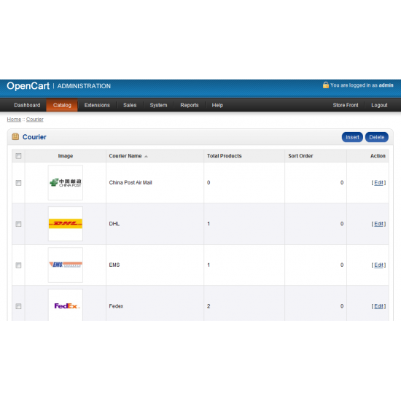The height and width of the screenshot is (401, 401).
Task: Click the China Post total products value 0
Action: [209, 182]
